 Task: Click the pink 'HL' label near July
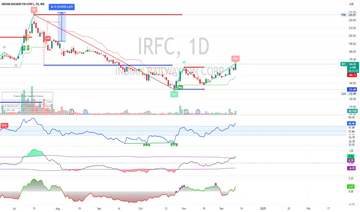coord(16,65)
